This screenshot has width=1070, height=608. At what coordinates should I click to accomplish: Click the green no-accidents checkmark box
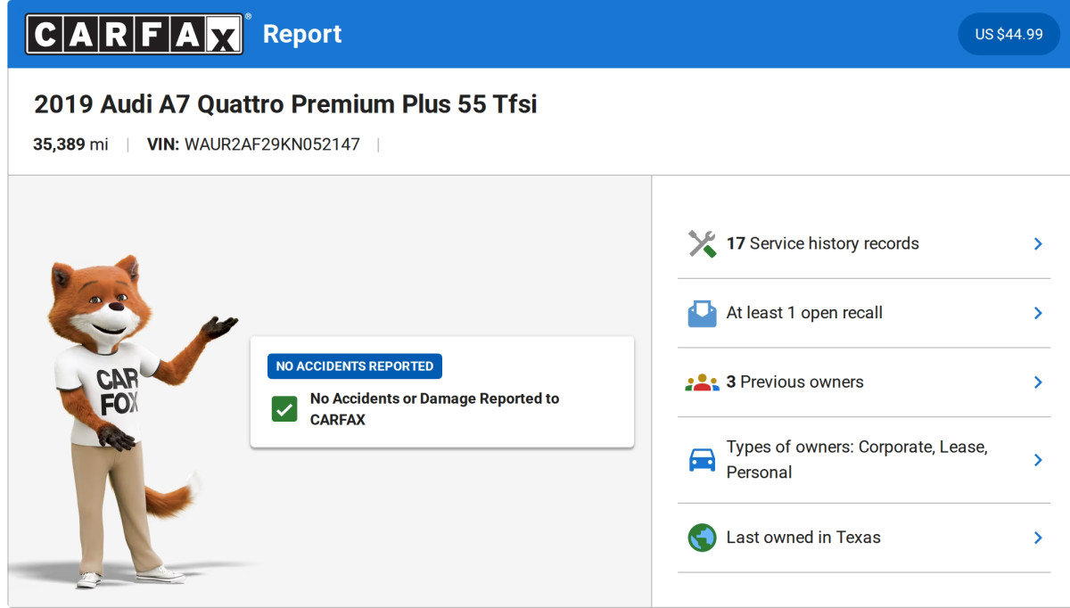pyautogui.click(x=284, y=409)
